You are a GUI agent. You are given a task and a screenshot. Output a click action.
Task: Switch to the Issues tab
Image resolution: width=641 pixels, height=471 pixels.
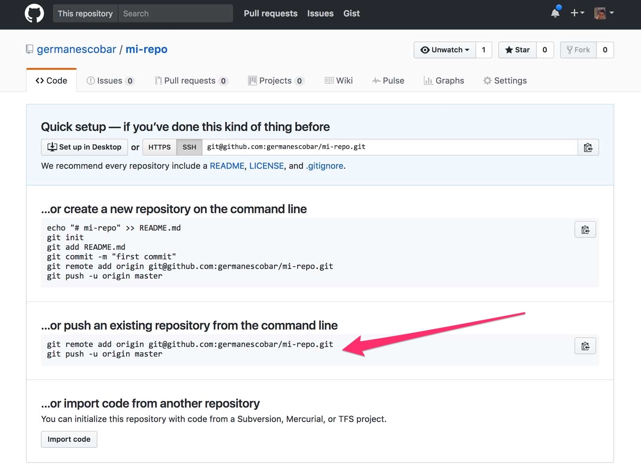110,81
